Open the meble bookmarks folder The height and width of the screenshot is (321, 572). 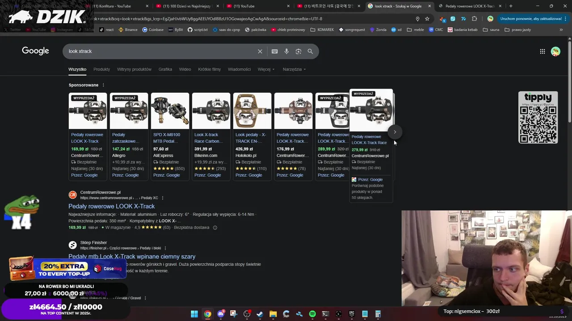click(x=416, y=30)
